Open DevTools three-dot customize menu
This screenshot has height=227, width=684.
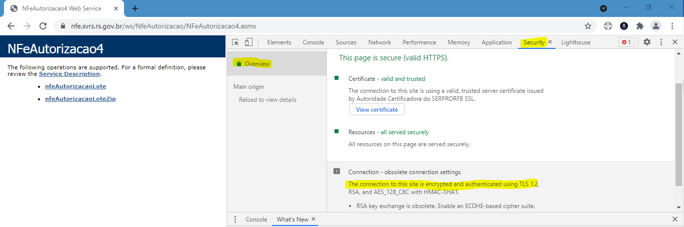click(661, 42)
